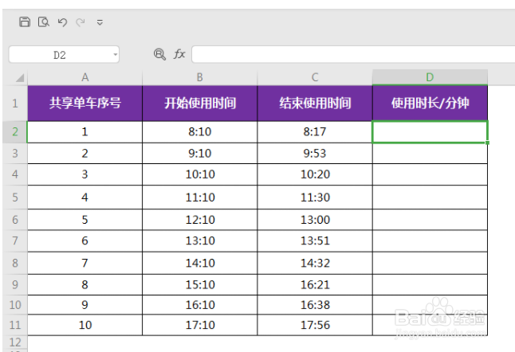This screenshot has height=352, width=515.
Task: Select empty cell D2
Action: click(430, 132)
